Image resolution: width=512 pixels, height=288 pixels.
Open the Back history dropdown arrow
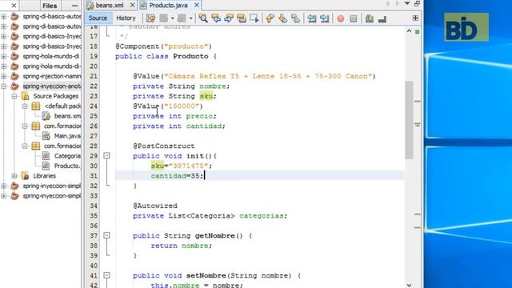[173, 18]
